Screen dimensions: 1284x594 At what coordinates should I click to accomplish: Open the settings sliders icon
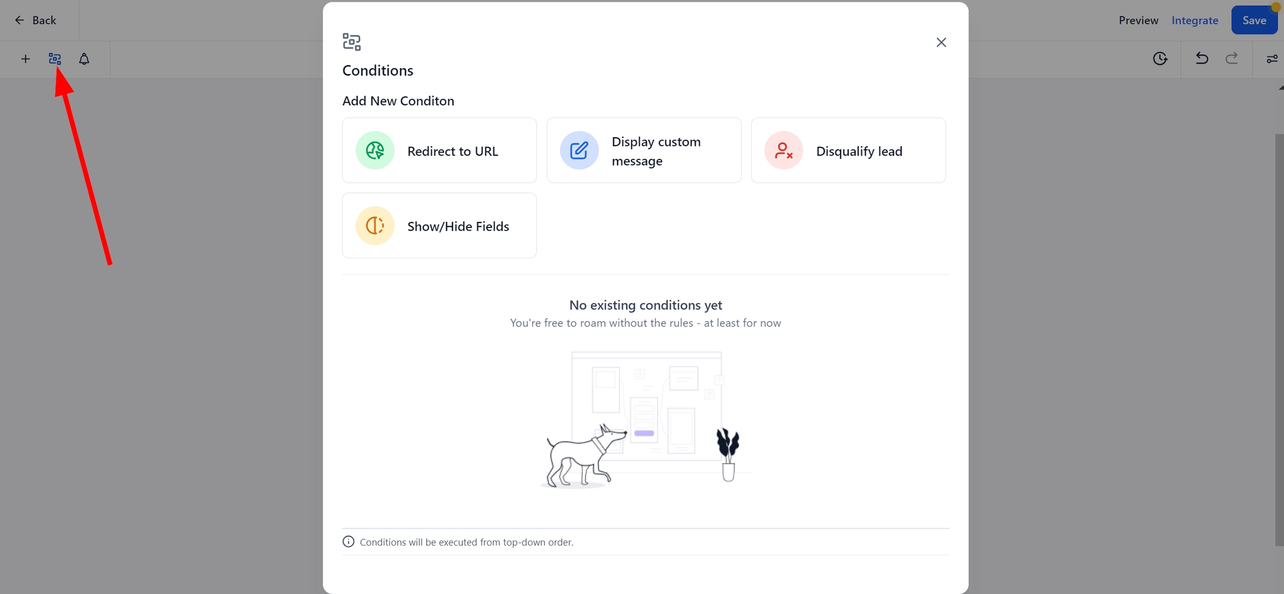tap(1272, 59)
